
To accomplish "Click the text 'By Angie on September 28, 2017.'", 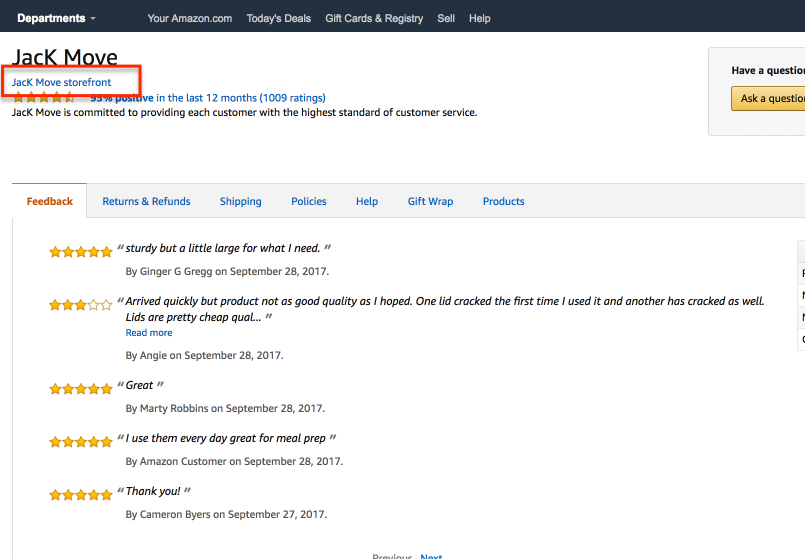I will [204, 355].
